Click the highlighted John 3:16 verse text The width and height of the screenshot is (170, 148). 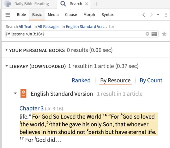click(x=88, y=124)
